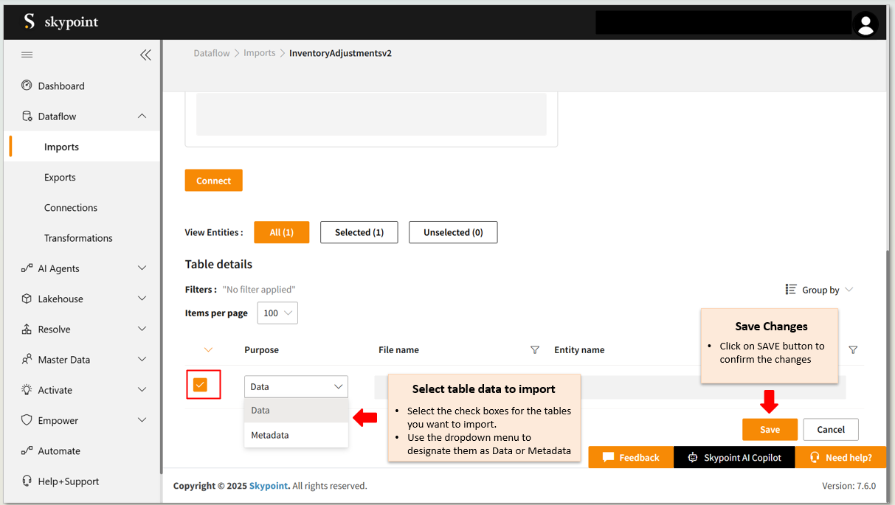The height and width of the screenshot is (505, 895).
Task: Open Skypoint AI Copilot
Action: coord(734,457)
